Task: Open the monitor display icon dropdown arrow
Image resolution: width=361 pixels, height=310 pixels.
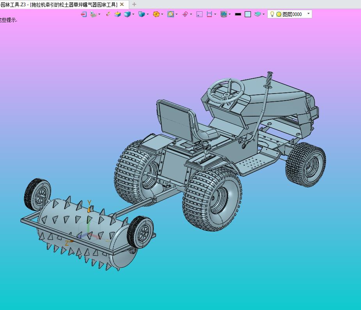Action: tap(229, 14)
